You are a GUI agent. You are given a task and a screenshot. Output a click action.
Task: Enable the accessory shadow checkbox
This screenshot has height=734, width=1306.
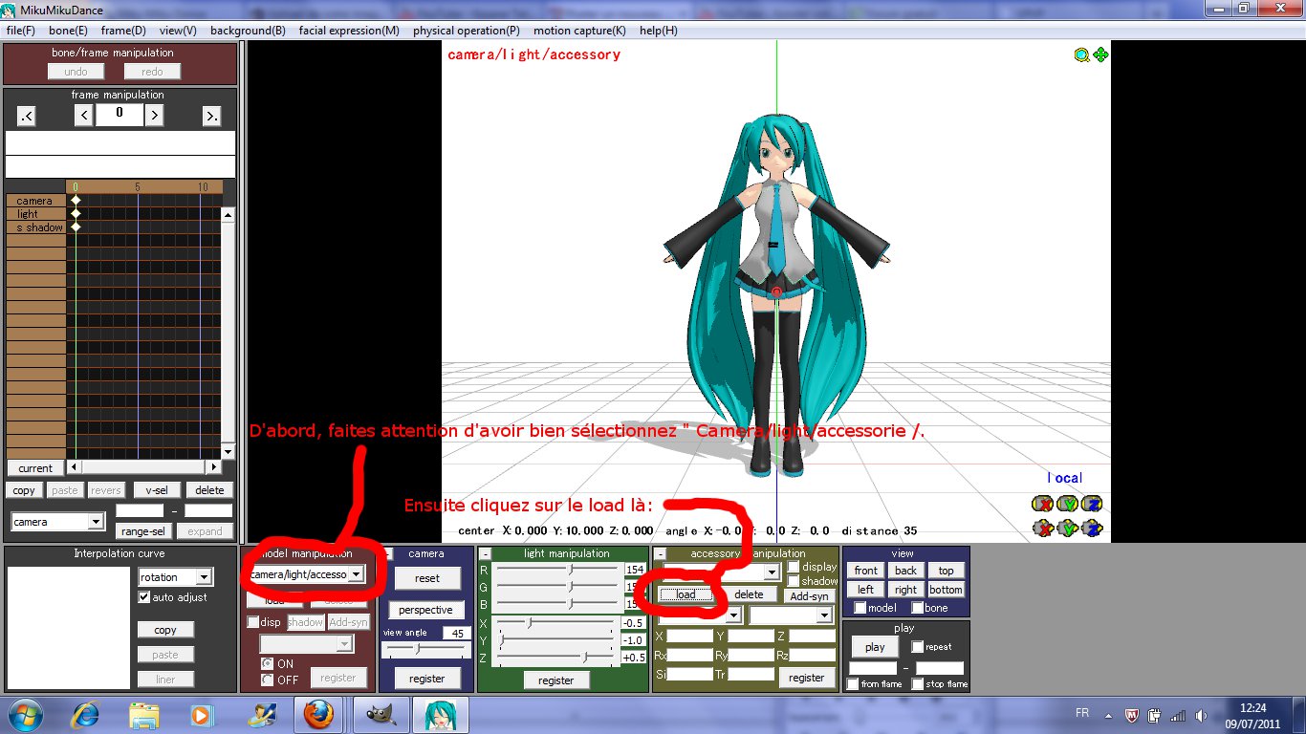[793, 581]
